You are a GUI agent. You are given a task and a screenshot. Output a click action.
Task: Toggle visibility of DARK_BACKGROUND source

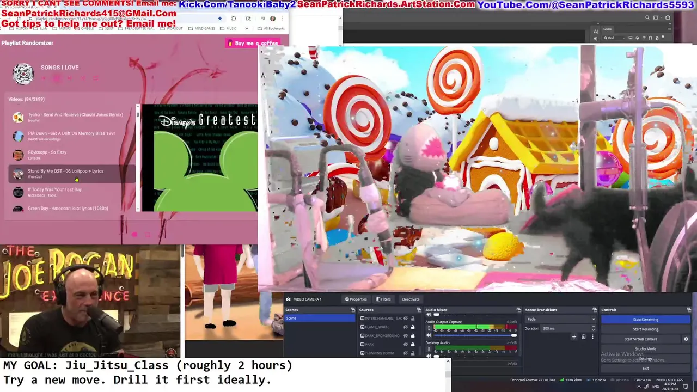[406, 335]
